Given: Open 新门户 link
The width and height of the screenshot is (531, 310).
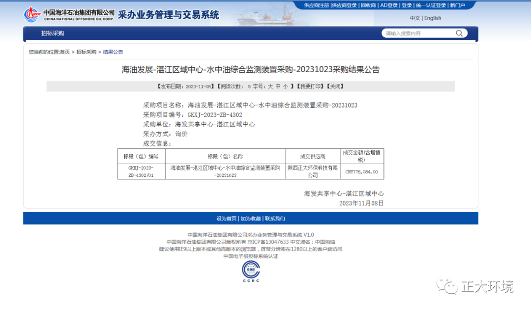Looking at the screenshot, I should 458,5.
